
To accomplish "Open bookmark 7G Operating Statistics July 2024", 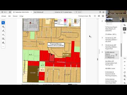I will pos(111,40).
